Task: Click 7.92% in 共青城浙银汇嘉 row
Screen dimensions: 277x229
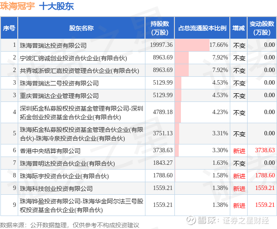Action: click(x=220, y=70)
